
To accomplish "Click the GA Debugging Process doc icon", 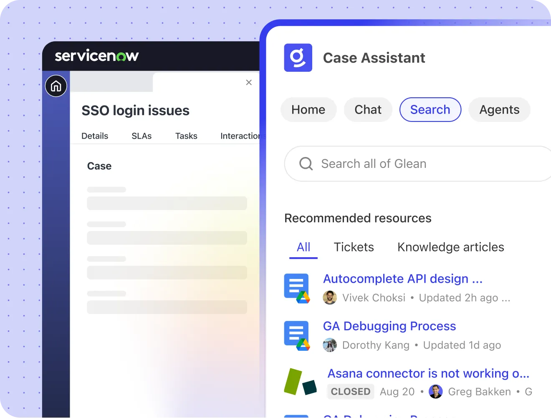I will click(x=297, y=336).
